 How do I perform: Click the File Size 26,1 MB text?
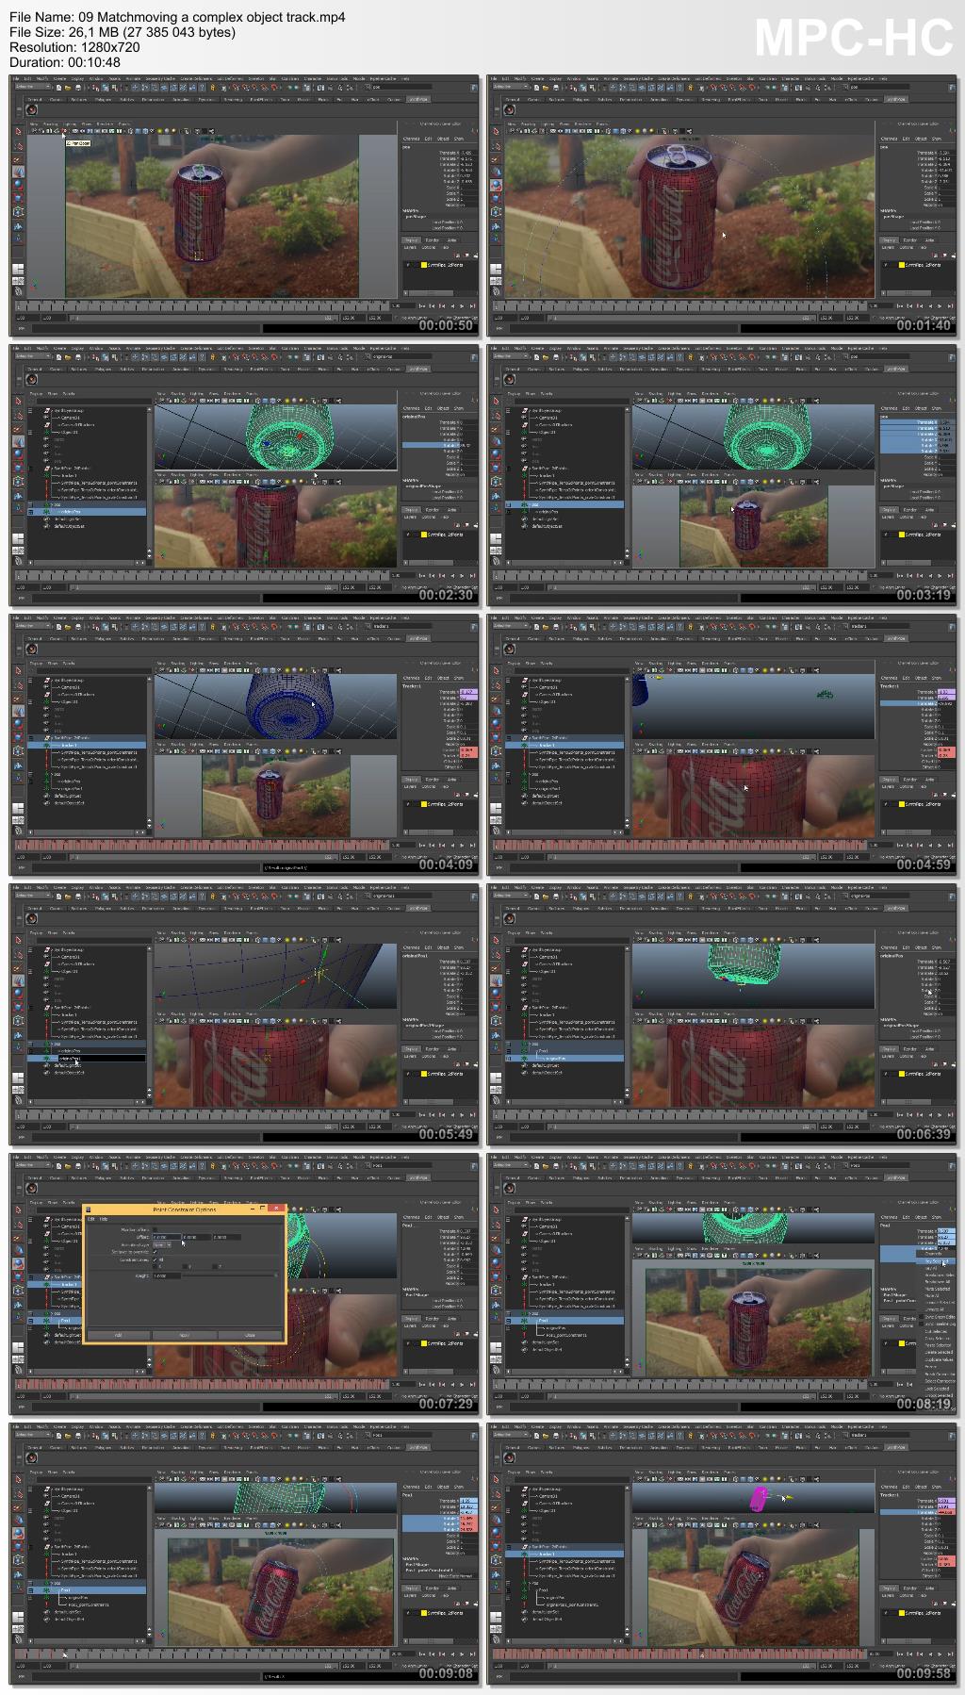point(123,32)
